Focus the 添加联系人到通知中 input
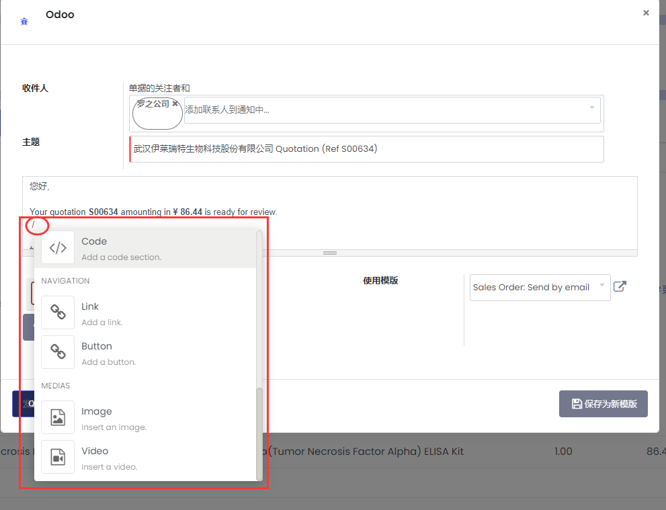This screenshot has height=510, width=666. [383, 110]
